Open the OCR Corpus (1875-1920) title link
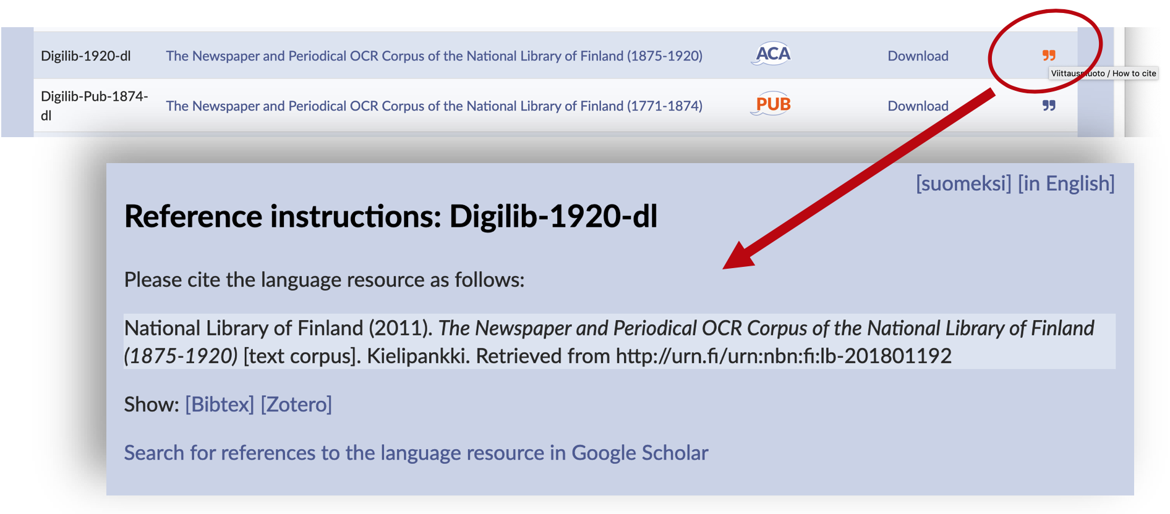 pyautogui.click(x=433, y=56)
